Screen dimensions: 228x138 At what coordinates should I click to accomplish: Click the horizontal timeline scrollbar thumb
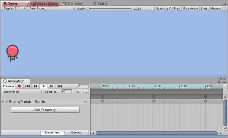click(157, 133)
